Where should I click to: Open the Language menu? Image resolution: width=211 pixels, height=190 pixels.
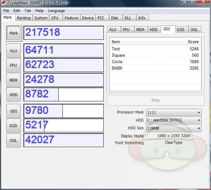pyautogui.click(x=56, y=11)
